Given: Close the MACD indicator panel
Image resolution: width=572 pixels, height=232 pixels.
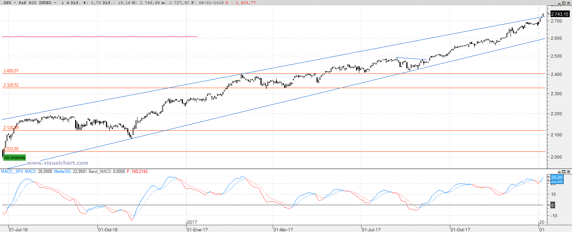Looking at the screenshot, I should (x=568, y=171).
